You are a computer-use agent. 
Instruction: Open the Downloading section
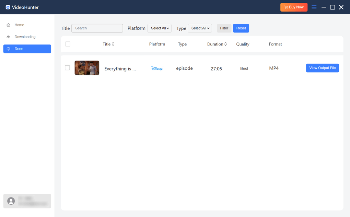tap(27, 37)
